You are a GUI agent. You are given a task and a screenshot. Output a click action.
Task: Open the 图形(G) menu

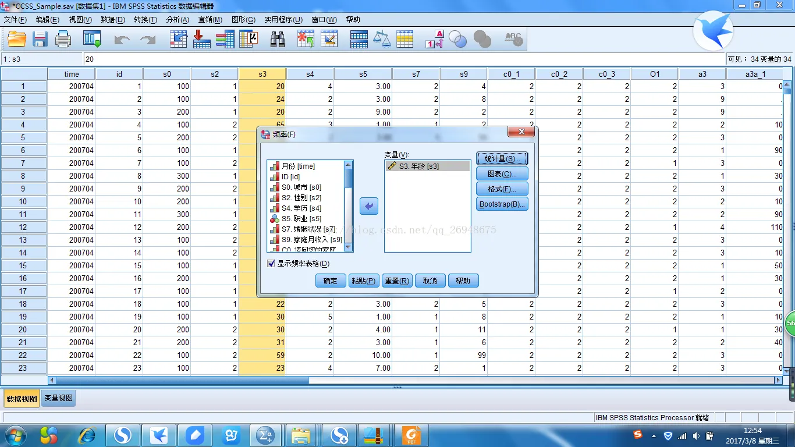pyautogui.click(x=243, y=19)
